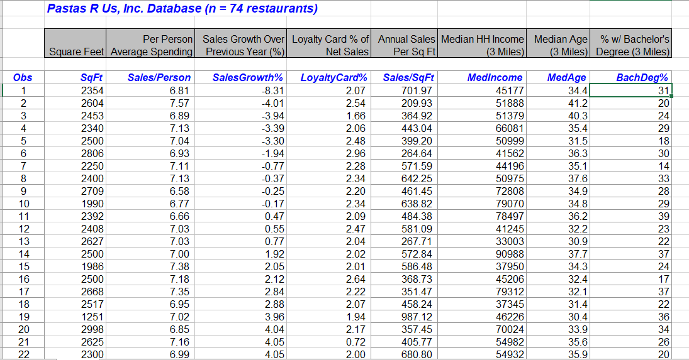Select the 'MedAge' column label
689x360 pixels.
coord(558,78)
